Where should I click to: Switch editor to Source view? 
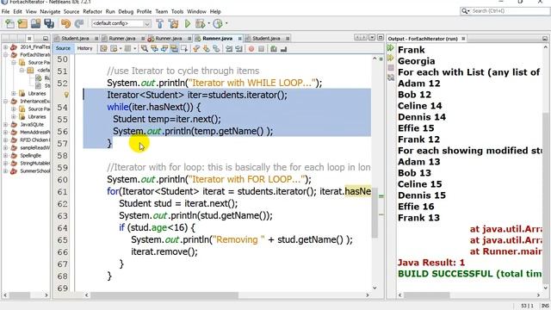pyautogui.click(x=63, y=48)
